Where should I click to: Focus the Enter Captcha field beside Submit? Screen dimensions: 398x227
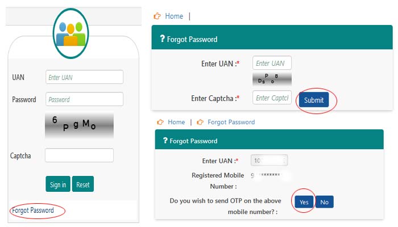(272, 98)
